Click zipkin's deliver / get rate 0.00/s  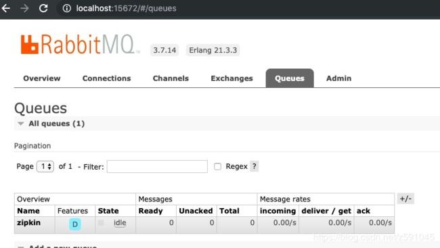pos(340,223)
